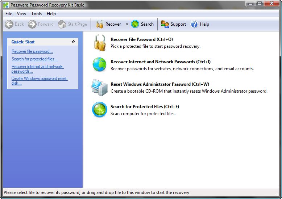
Task: Click the padlocks icon for Recover File Password
Action: [x=100, y=43]
